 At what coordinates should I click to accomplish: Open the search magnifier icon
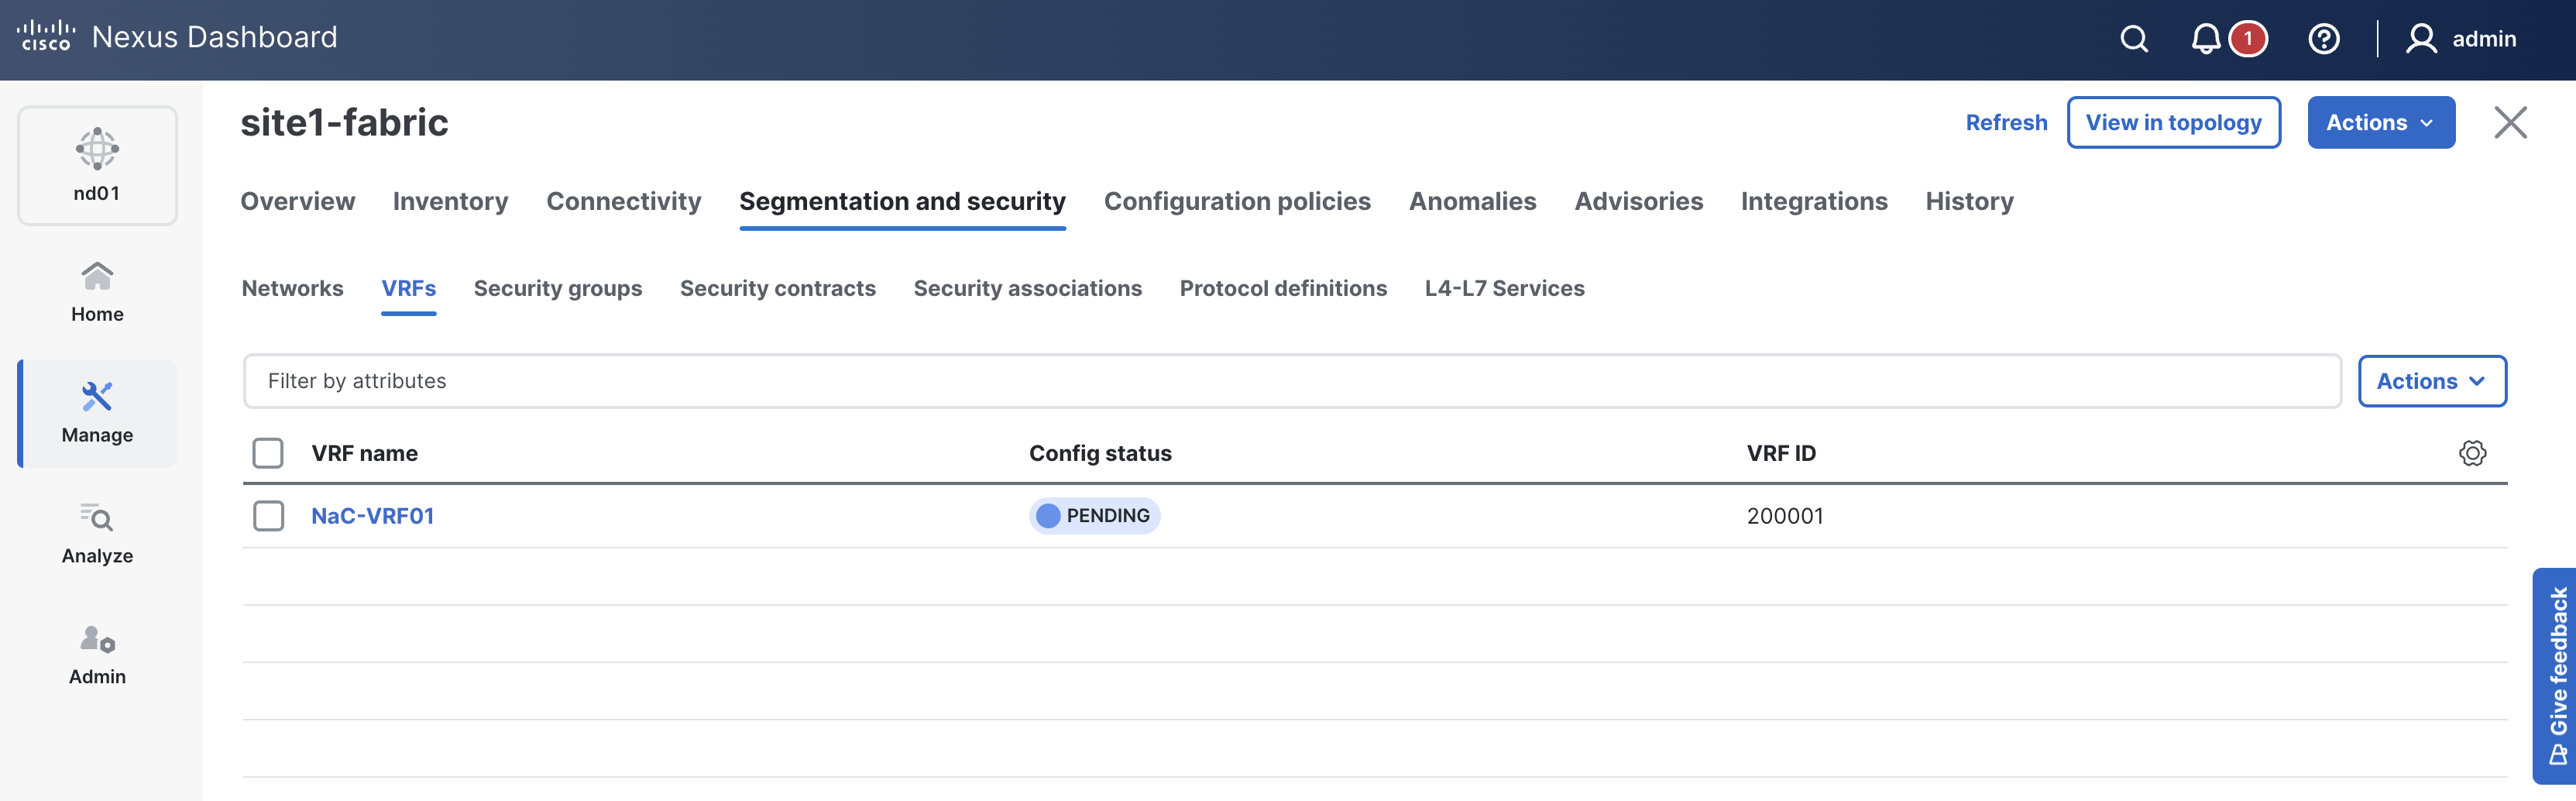(2134, 39)
